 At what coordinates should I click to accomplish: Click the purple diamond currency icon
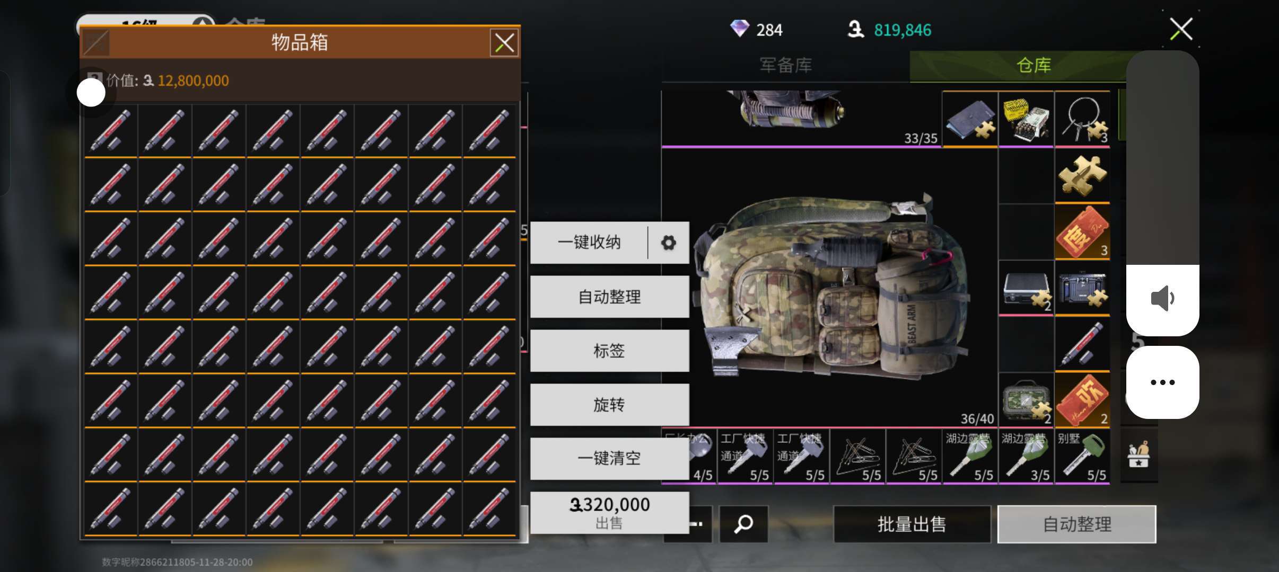click(739, 29)
